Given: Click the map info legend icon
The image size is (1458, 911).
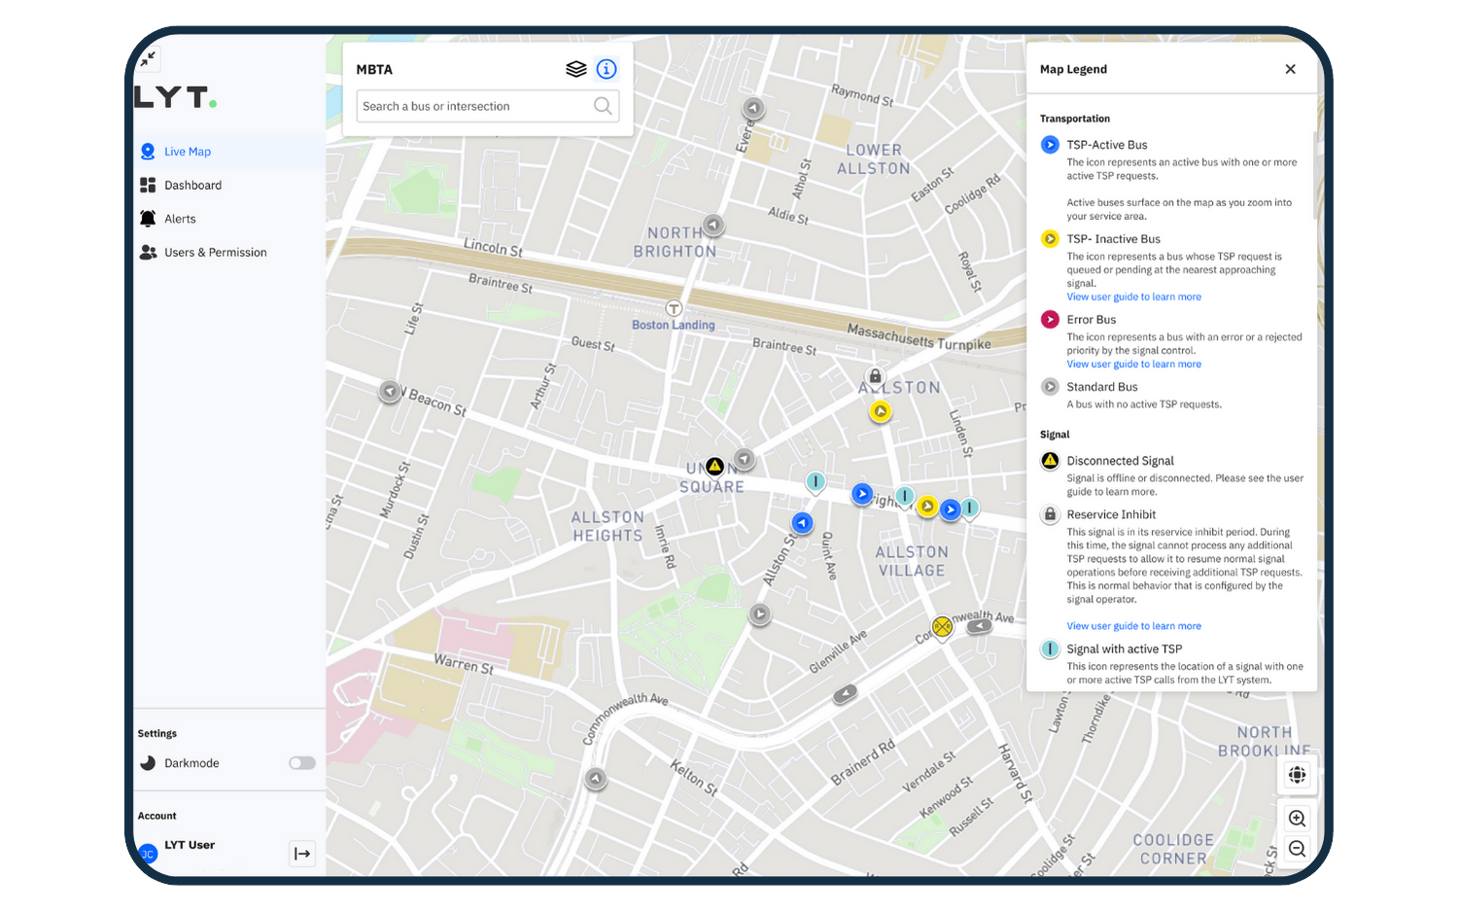Looking at the screenshot, I should [x=607, y=69].
